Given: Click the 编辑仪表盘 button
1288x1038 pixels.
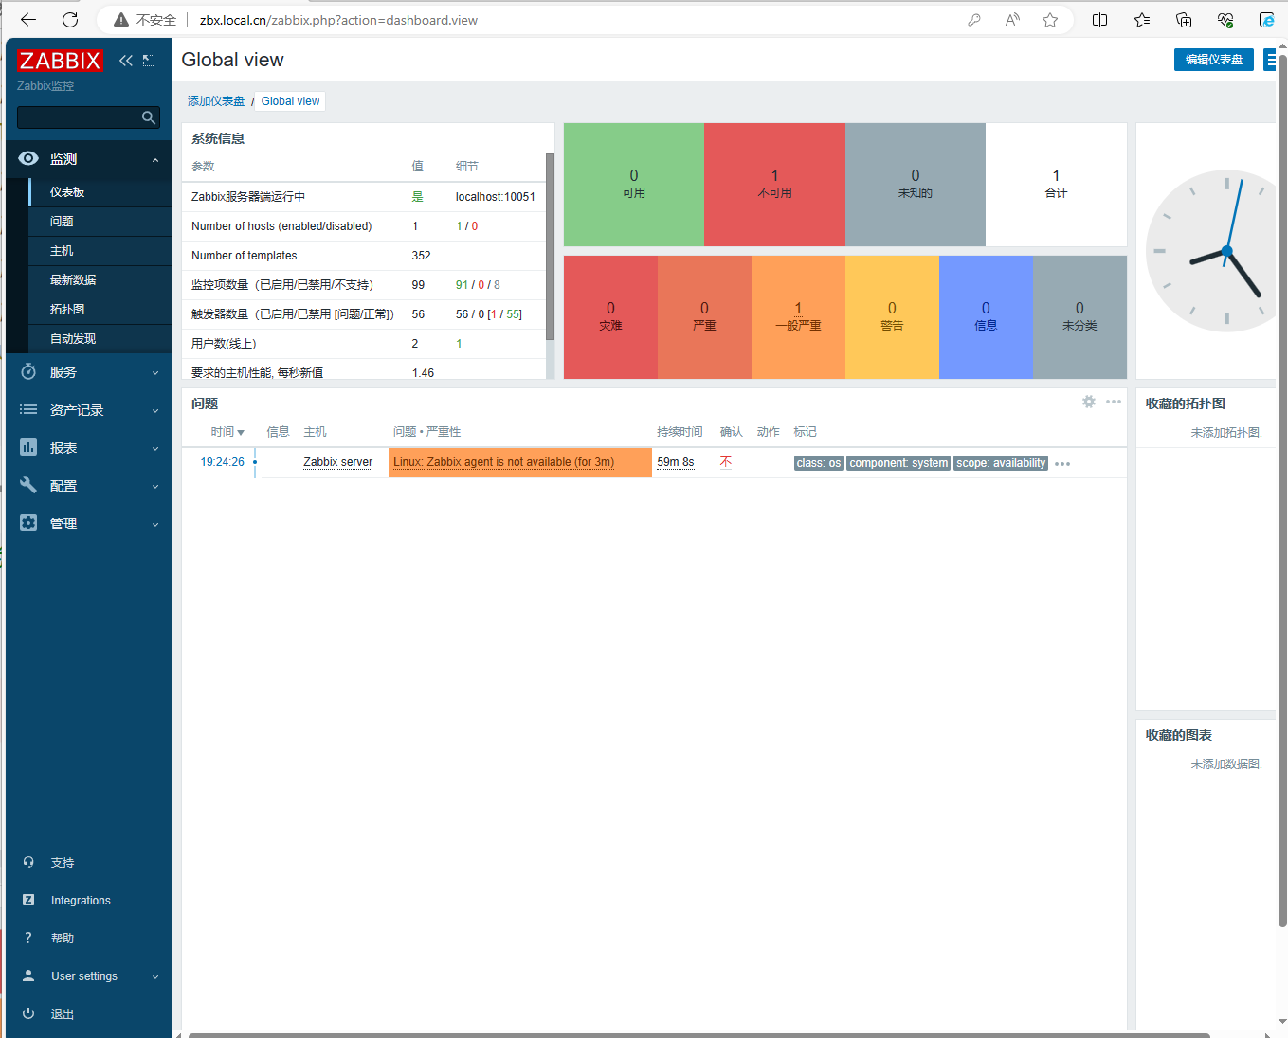Looking at the screenshot, I should [1213, 60].
